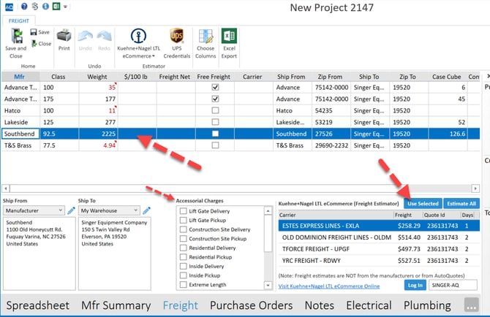Edit the Ship To address pencil
The width and height of the screenshot is (490, 317).
tap(146, 210)
